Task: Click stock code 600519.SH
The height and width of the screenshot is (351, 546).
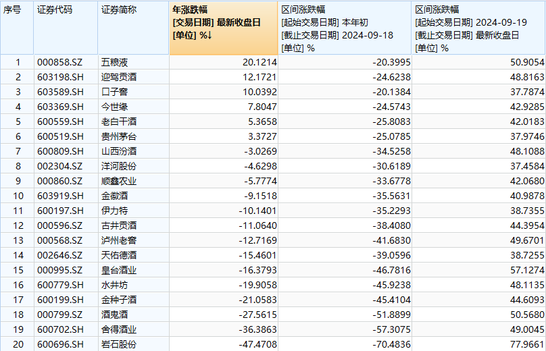Action: click(x=60, y=137)
